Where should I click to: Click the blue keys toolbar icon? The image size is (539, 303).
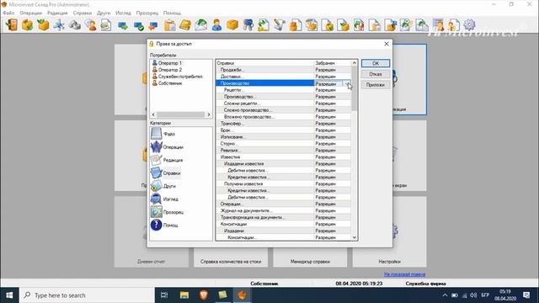248,25
